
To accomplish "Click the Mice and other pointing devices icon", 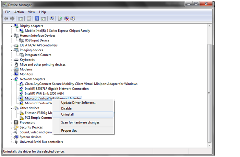I will tap(16, 65).
